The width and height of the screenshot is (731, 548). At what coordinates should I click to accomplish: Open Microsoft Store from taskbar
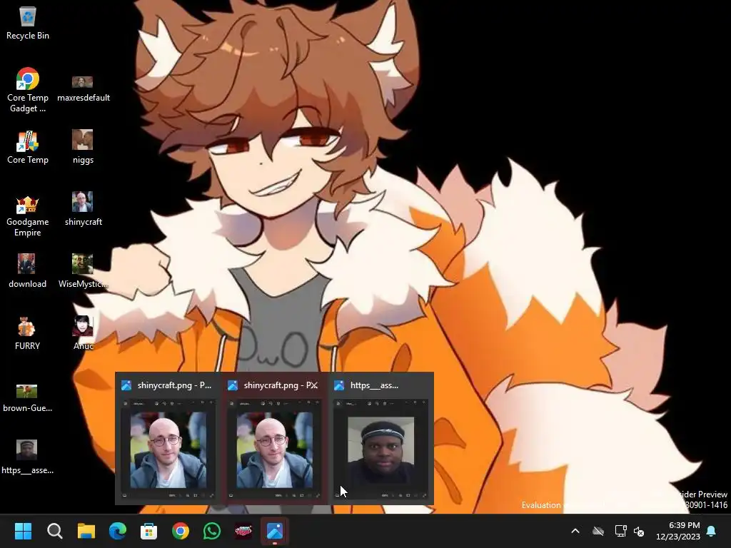pyautogui.click(x=148, y=531)
